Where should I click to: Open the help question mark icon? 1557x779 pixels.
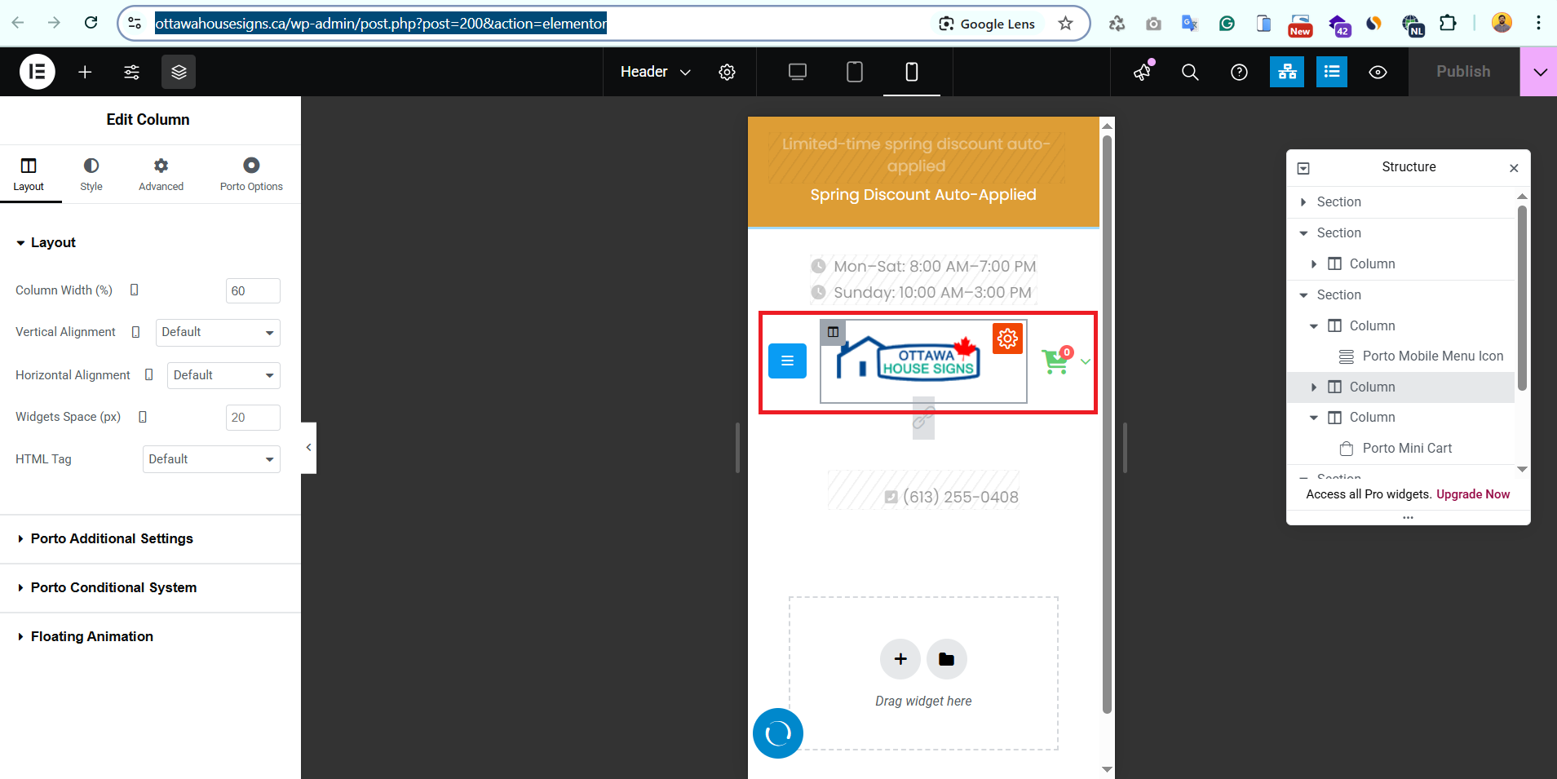click(1239, 72)
